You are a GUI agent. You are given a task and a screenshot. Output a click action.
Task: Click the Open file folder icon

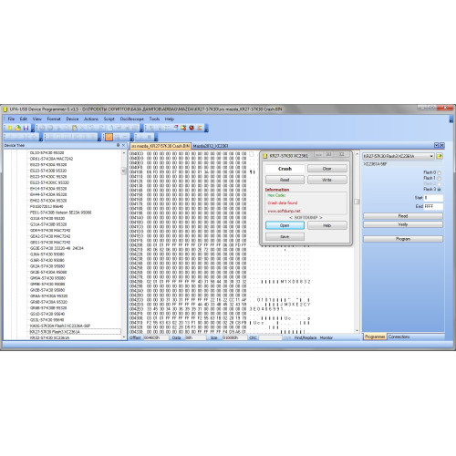tap(17, 128)
